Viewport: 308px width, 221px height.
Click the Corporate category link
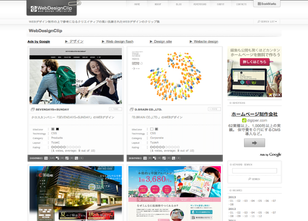[x=157, y=138]
